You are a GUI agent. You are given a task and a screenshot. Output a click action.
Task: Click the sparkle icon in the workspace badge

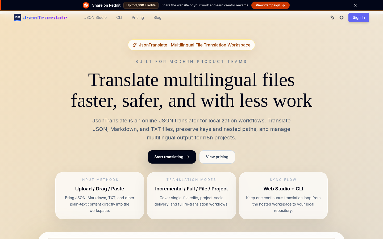[x=135, y=45]
